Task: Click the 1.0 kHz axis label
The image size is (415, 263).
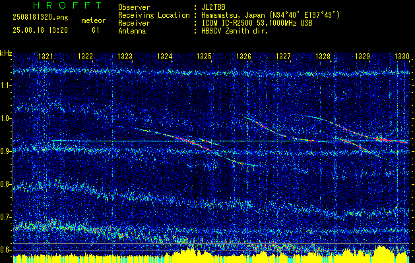Action: click(5, 119)
